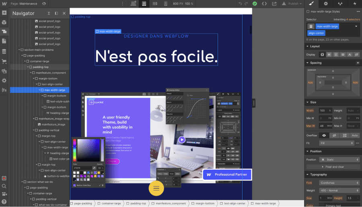Redo the last change
This screenshot has height=207, width=362.
[x=246, y=4]
